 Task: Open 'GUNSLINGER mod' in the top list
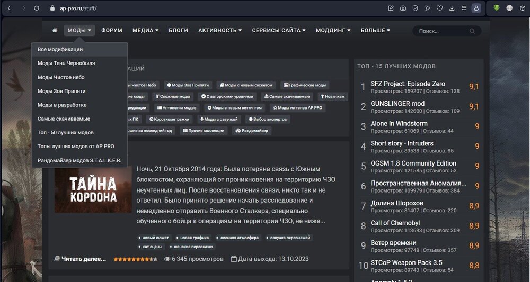397,104
